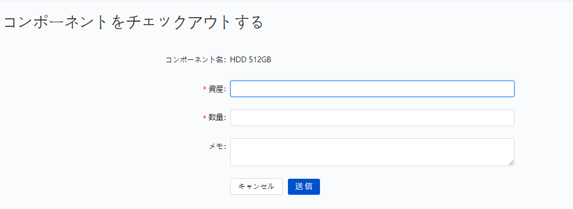Click inside the メモ textarea
Viewport: 573px width, 209px height.
coord(372,152)
